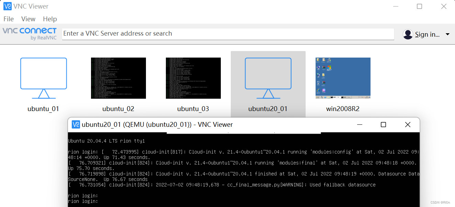This screenshot has height=207, width=455.
Task: Click the VNC Viewer logo icon
Action: [x=7, y=6]
